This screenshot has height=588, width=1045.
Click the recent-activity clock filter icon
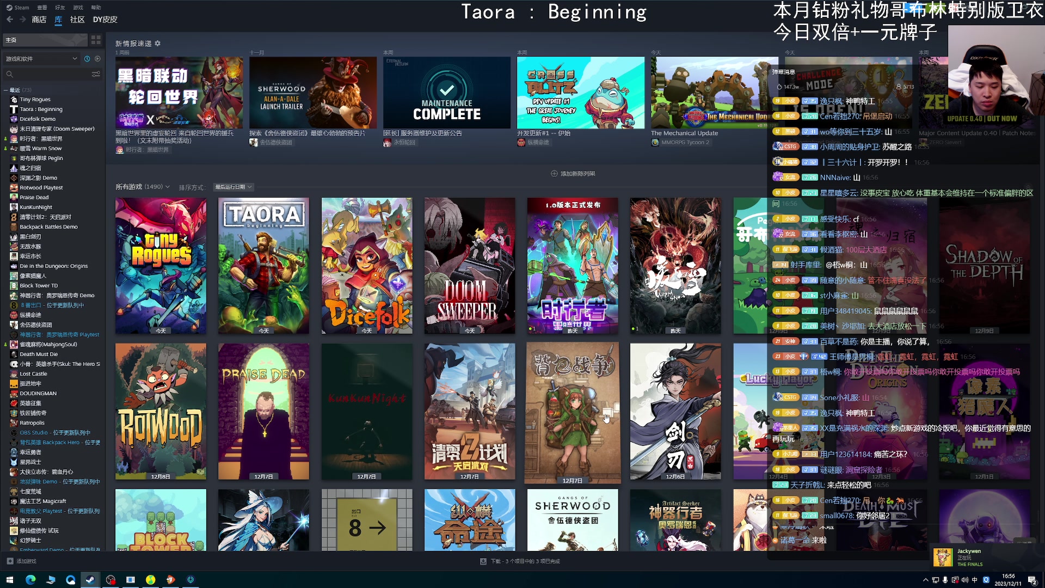(87, 59)
